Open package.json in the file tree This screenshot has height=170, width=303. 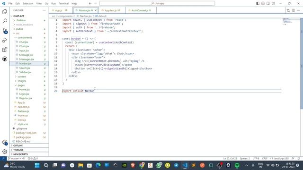[x=29, y=137]
